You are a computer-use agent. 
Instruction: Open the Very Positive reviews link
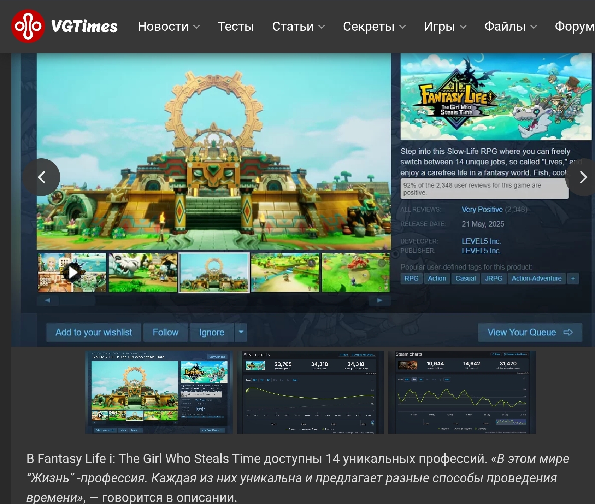(x=482, y=210)
